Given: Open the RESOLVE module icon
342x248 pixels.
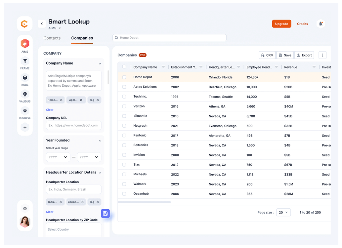Looking at the screenshot, I should [x=25, y=111].
